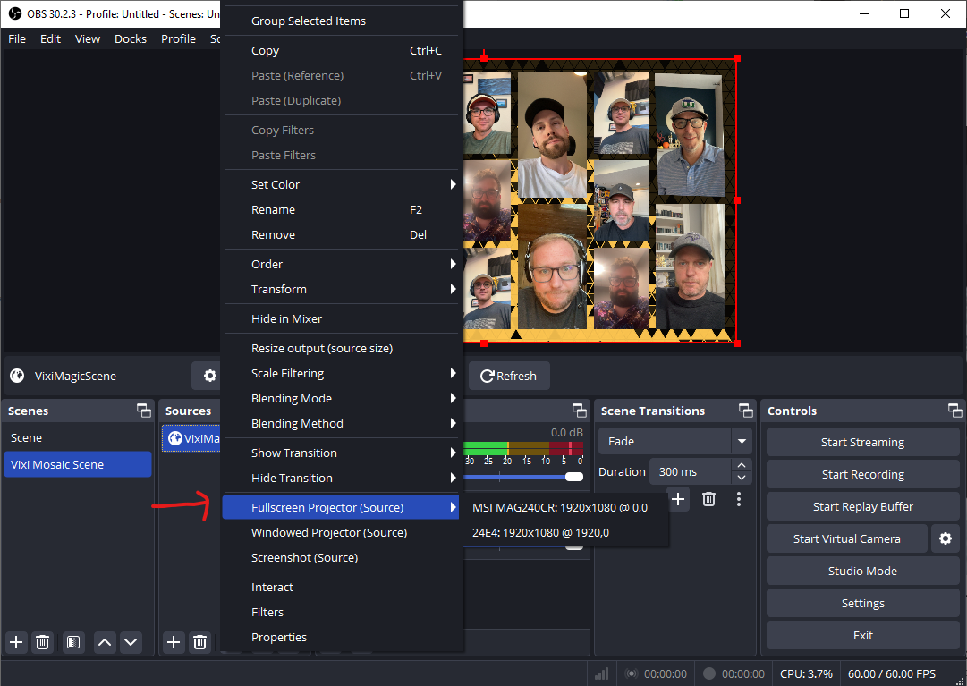This screenshot has height=686, width=967.
Task: Click the Refresh button
Action: (509, 376)
